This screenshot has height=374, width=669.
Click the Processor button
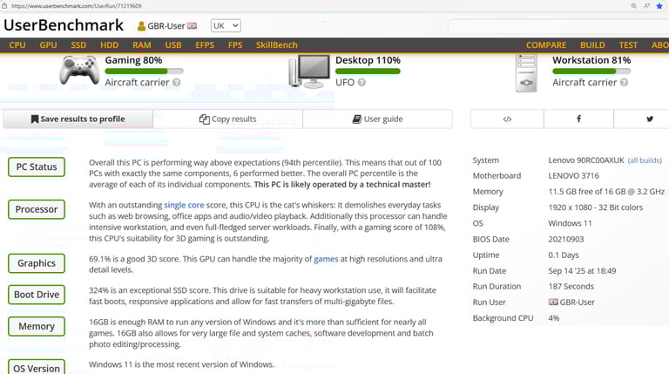pyautogui.click(x=37, y=209)
